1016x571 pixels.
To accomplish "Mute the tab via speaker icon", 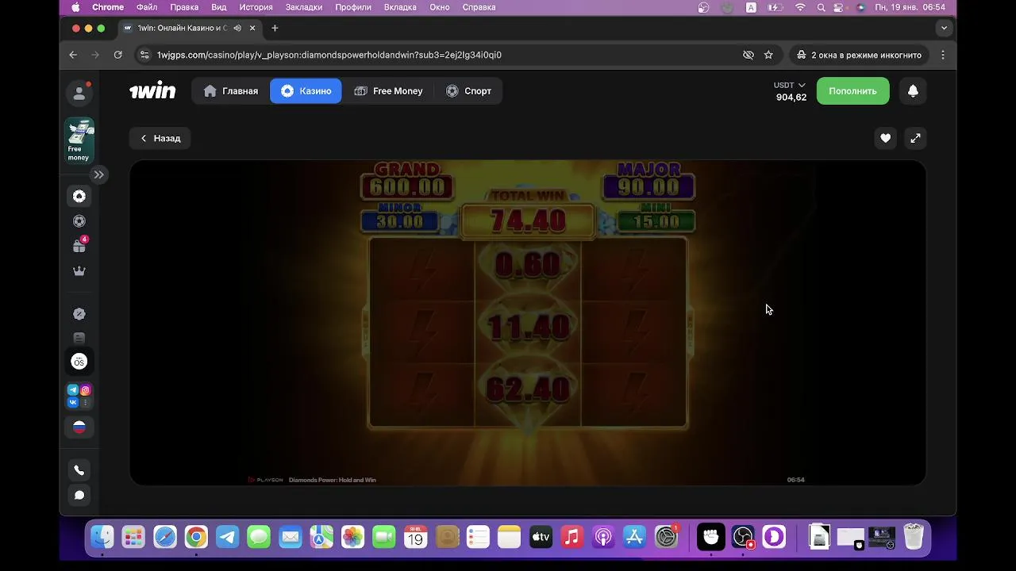I will click(x=237, y=28).
